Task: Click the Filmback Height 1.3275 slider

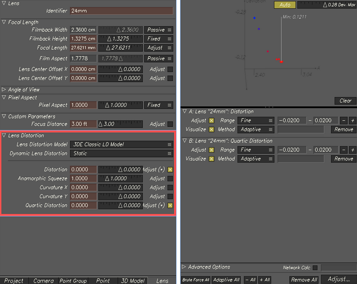Action: 121,39
